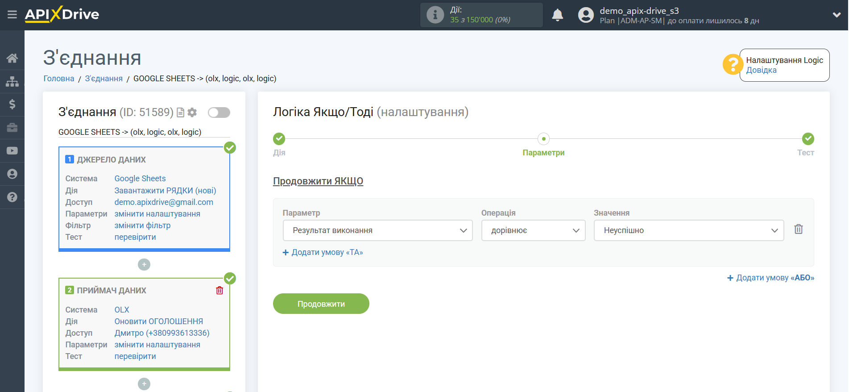
Task: Click Дмитро (+380993613336) access link
Action: pos(162,333)
